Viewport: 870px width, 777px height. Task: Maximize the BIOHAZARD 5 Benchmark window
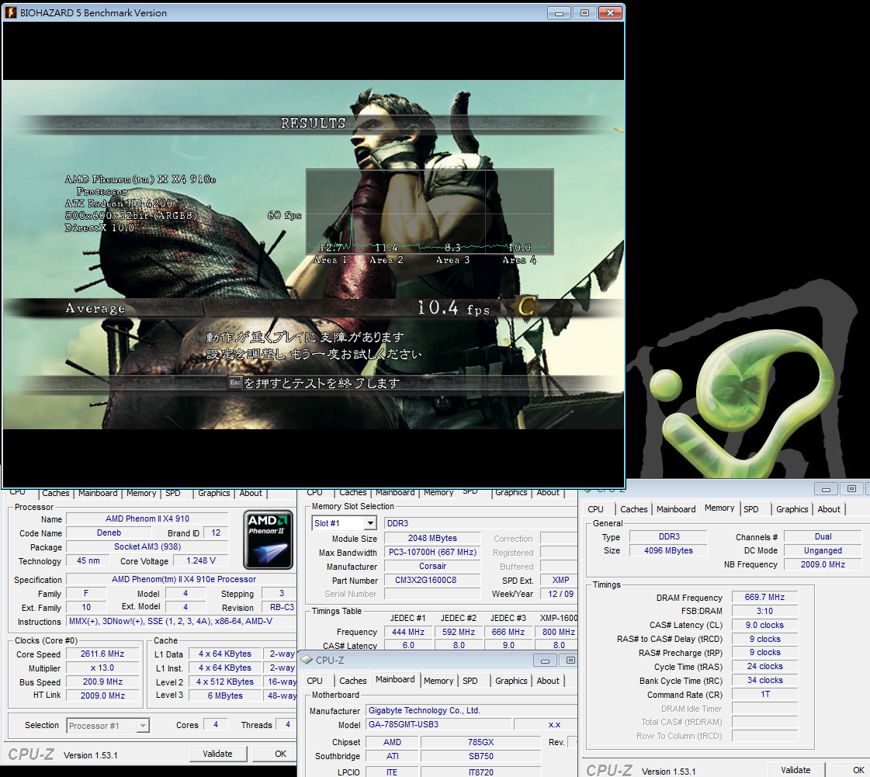click(x=584, y=12)
